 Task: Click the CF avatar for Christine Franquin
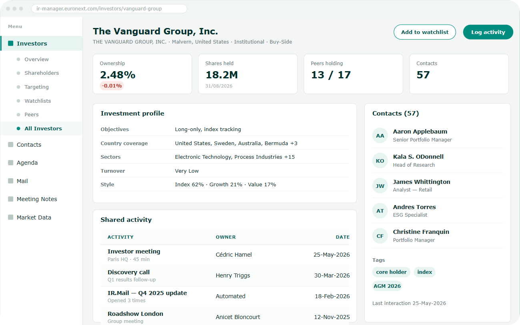(x=380, y=236)
